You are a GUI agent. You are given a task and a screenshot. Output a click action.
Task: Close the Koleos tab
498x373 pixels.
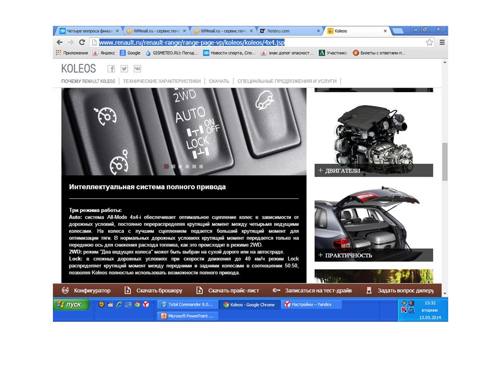tap(385, 31)
